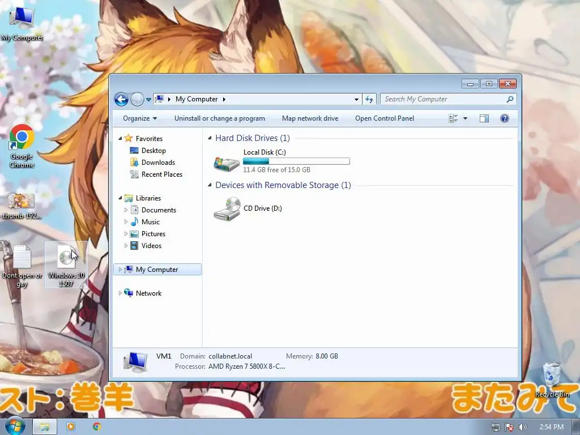
Task: Select Desktop under Favorites
Action: coord(153,151)
